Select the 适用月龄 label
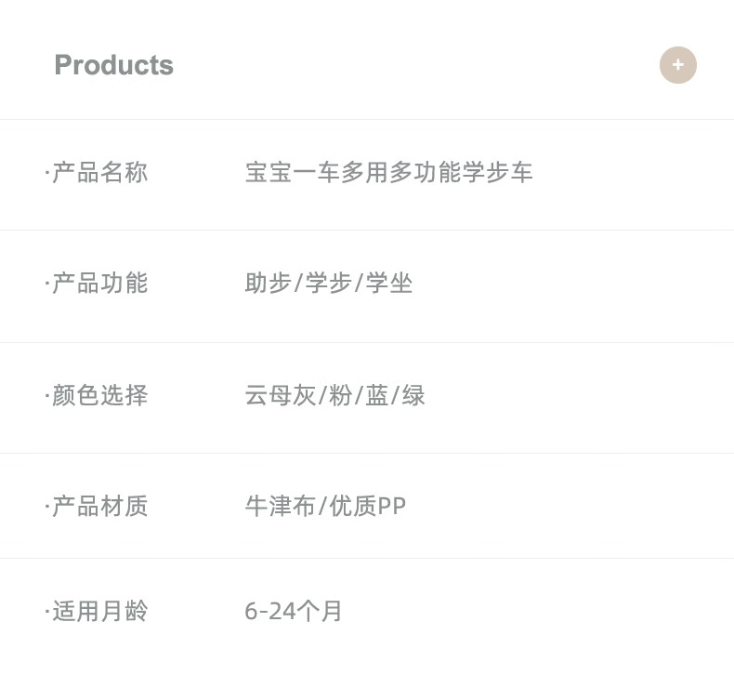 99,611
